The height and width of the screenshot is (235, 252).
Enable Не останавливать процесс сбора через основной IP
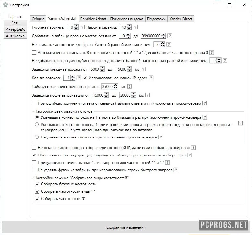[34, 147]
